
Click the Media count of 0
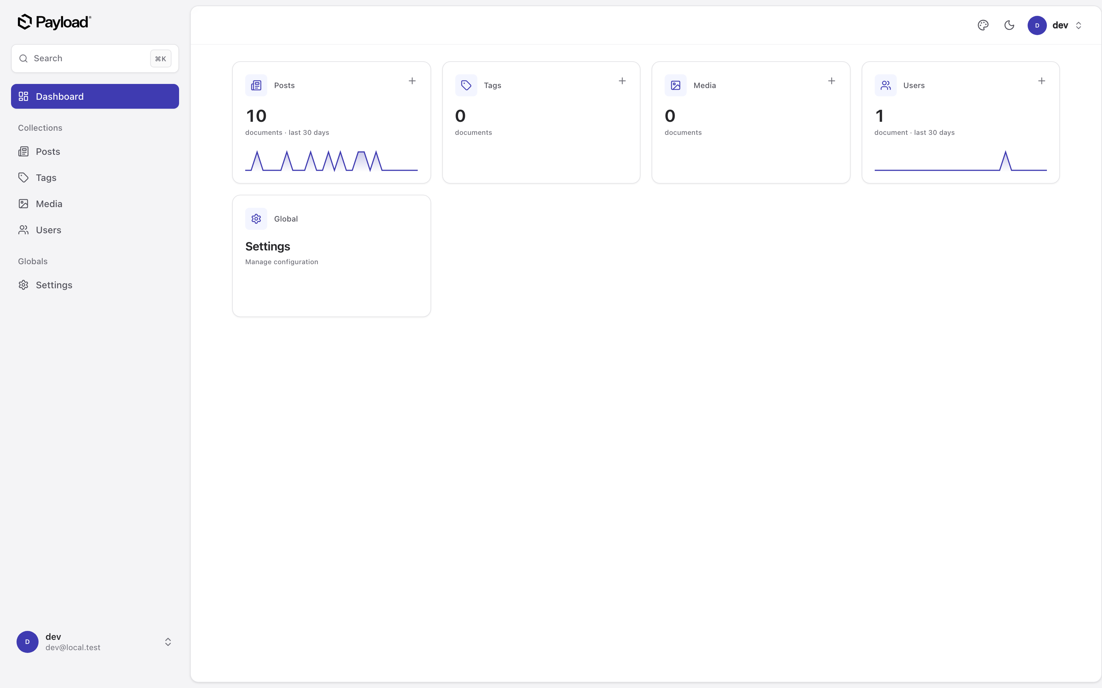coord(670,116)
